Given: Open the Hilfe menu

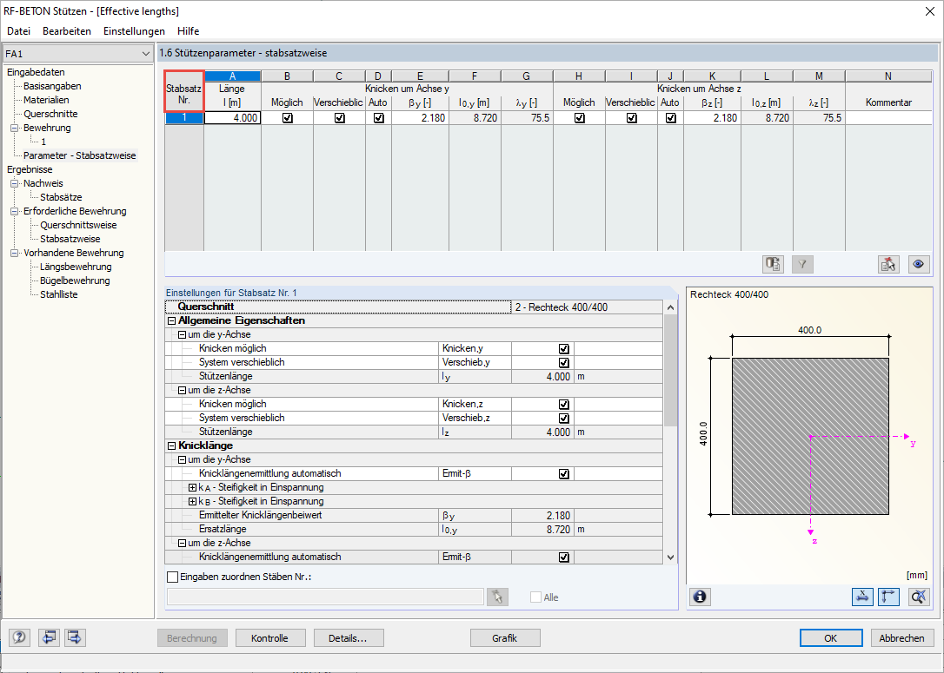Looking at the screenshot, I should (x=189, y=30).
